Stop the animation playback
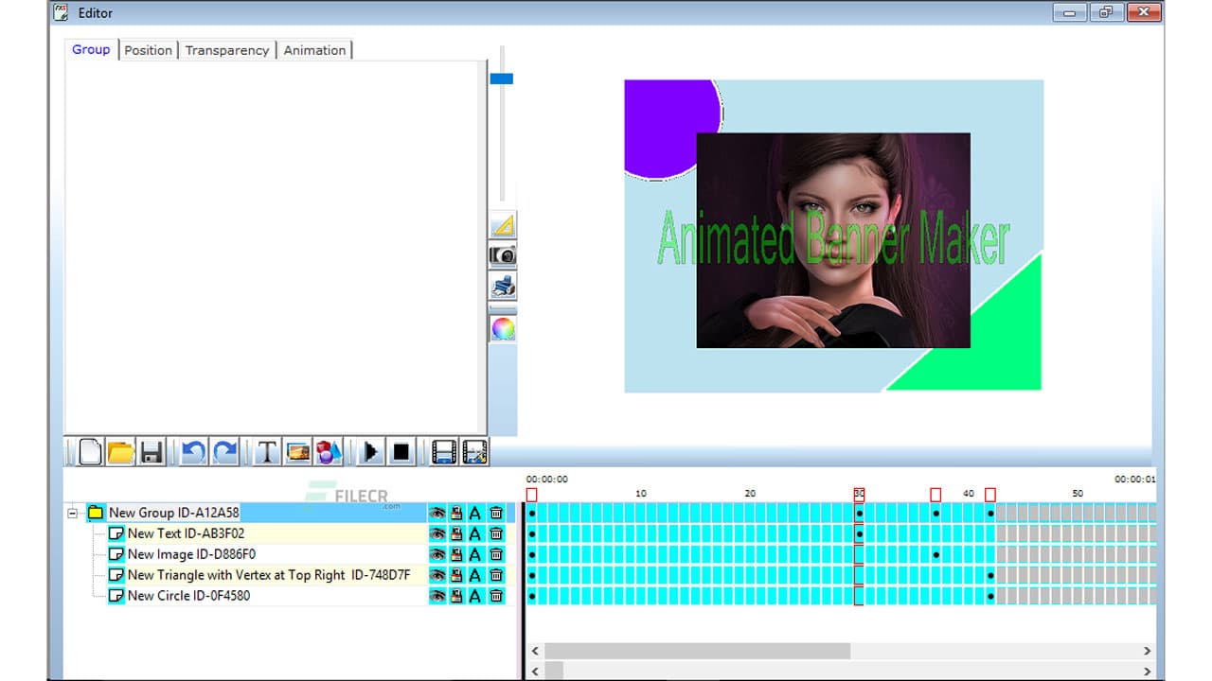Screen dimensions: 1212x681 tap(401, 452)
